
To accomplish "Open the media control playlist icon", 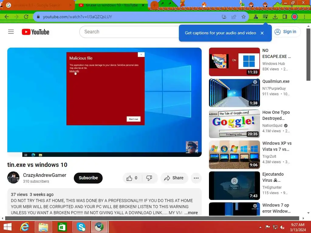I will coord(265,17).
